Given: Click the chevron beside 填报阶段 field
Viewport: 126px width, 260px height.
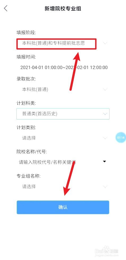Looking at the screenshot, I should (x=105, y=43).
